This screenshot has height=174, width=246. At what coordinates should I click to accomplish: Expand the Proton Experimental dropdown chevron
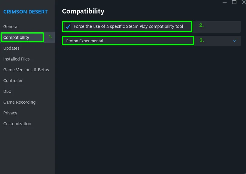point(234,41)
